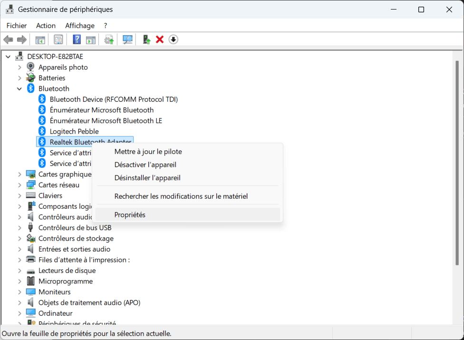This screenshot has height=340, width=464.
Task: Toggle the action pane toolbar icon
Action: coord(90,39)
